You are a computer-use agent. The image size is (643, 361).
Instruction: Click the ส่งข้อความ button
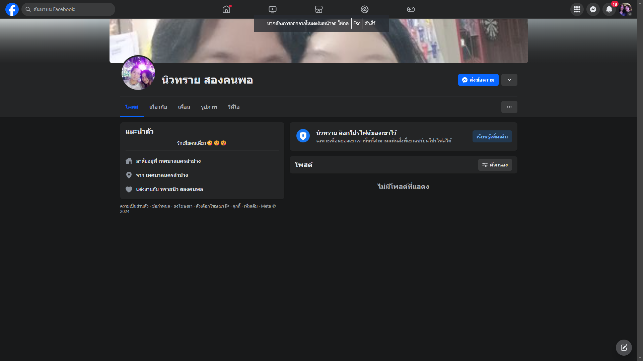(478, 80)
